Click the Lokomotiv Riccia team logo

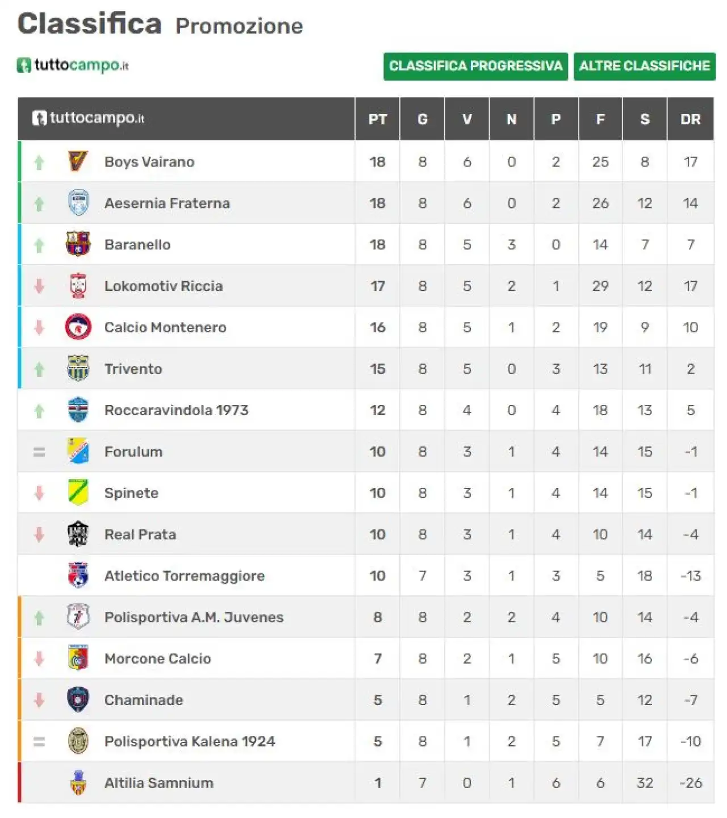(x=78, y=286)
